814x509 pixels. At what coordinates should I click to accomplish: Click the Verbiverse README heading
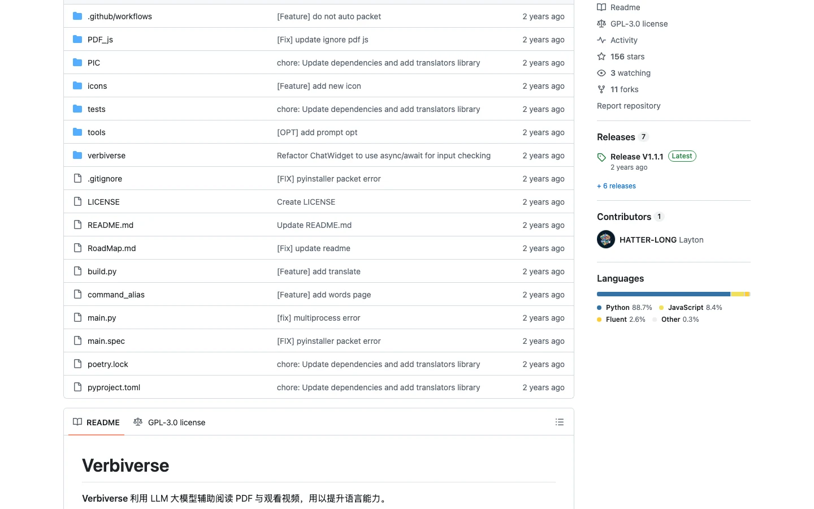click(125, 465)
